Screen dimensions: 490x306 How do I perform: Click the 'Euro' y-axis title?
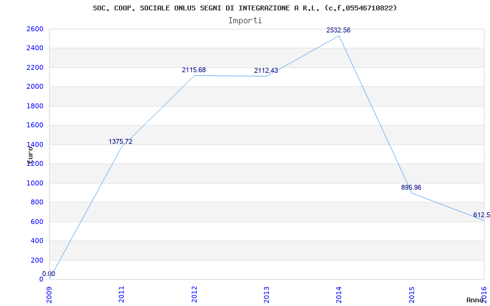point(29,153)
